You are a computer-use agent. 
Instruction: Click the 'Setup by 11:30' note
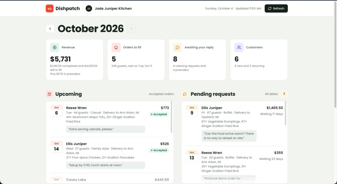105,165
